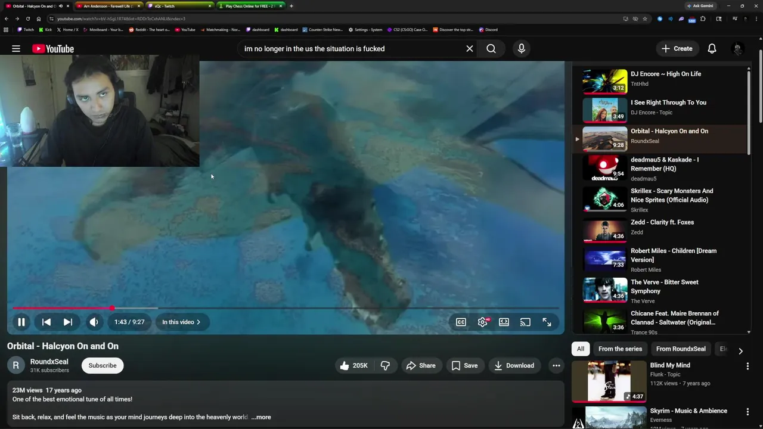
Task: Select the All filter chip
Action: tap(581, 349)
